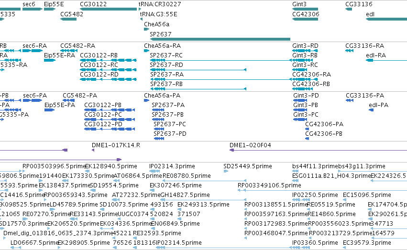Screen dimensions: 407x250
Task: Open the CheA56a gene feature
Action: [146, 29]
